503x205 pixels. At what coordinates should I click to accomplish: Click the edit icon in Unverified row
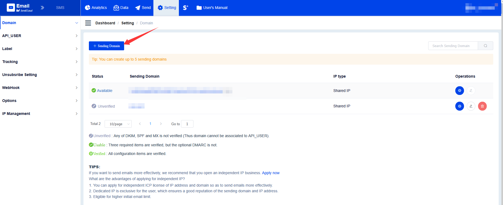[471, 106]
